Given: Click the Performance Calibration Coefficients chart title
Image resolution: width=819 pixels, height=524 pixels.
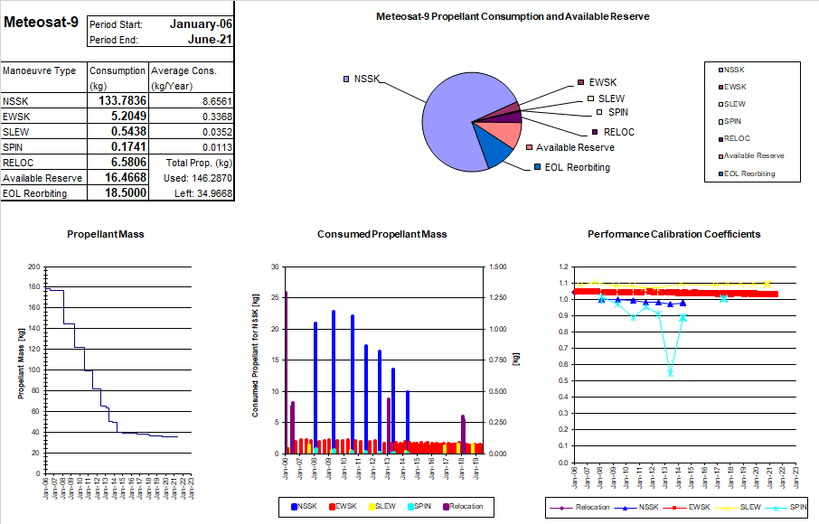Looking at the screenshot, I should tap(674, 234).
